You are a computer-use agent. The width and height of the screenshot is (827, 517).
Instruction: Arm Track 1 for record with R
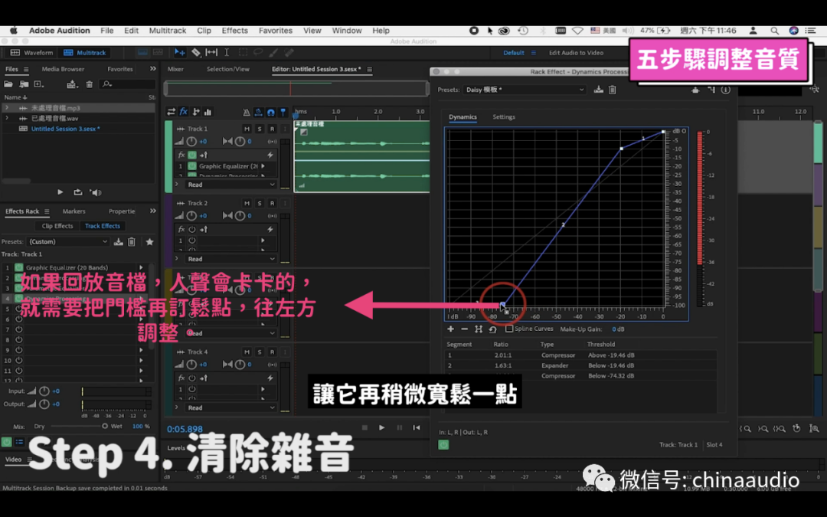click(x=272, y=129)
